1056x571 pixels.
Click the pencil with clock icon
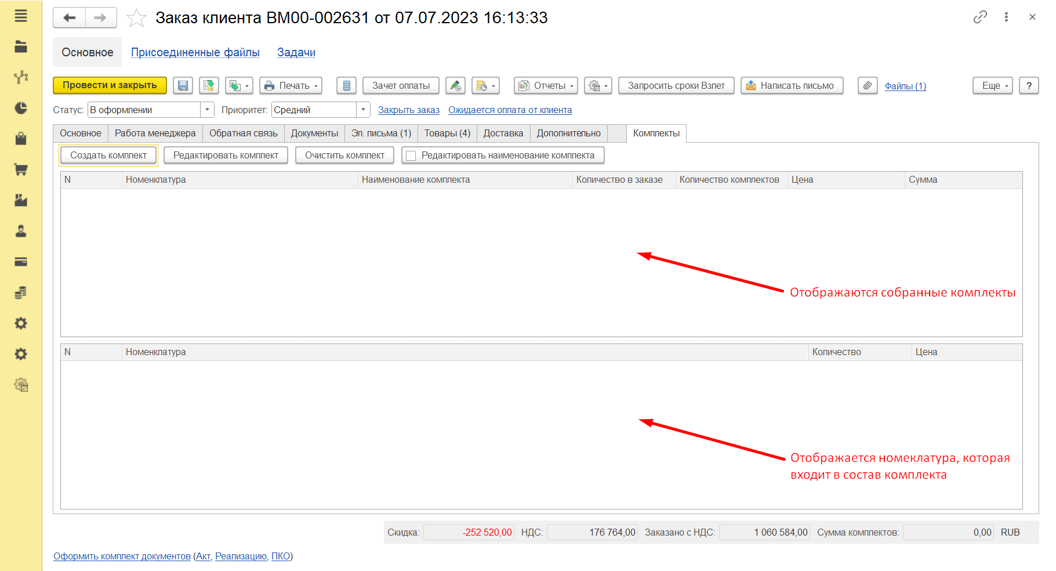pos(455,86)
